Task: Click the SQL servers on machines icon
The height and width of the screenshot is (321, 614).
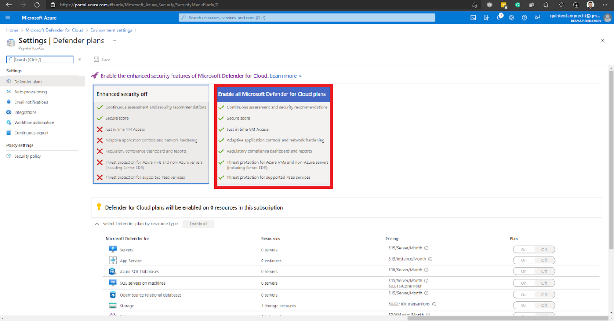Action: (113, 283)
